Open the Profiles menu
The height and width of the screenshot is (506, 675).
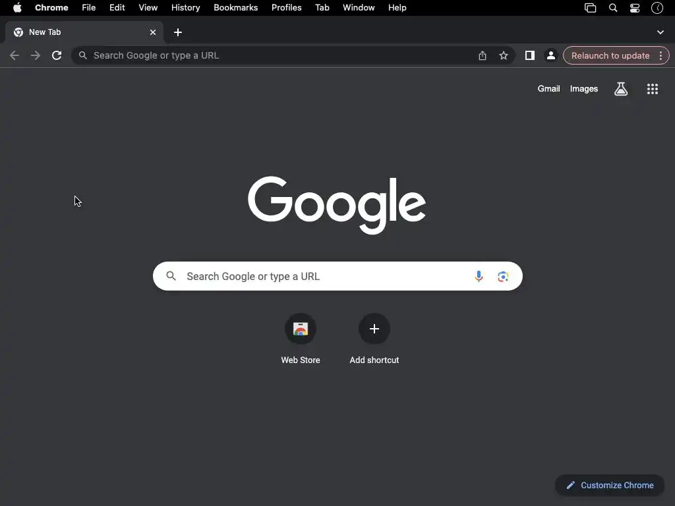286,8
